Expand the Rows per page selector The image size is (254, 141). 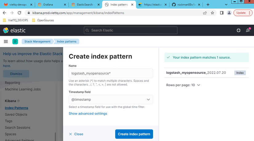click(183, 85)
